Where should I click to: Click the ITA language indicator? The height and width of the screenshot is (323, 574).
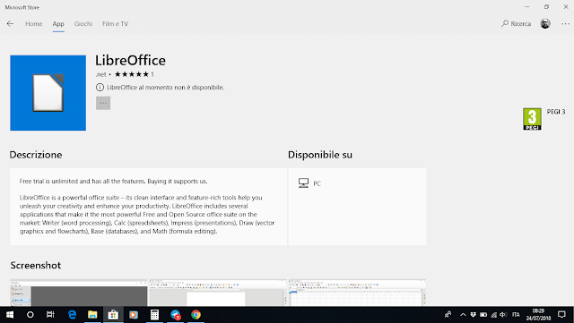point(516,315)
